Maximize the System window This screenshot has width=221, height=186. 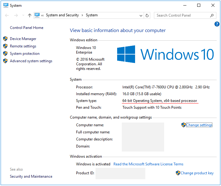coord(199,5)
